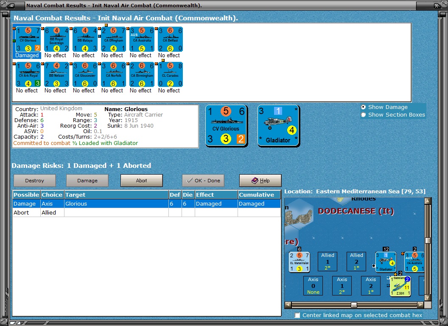Click the Committed to combat status text
The image size is (448, 326).
pyautogui.click(x=42, y=143)
